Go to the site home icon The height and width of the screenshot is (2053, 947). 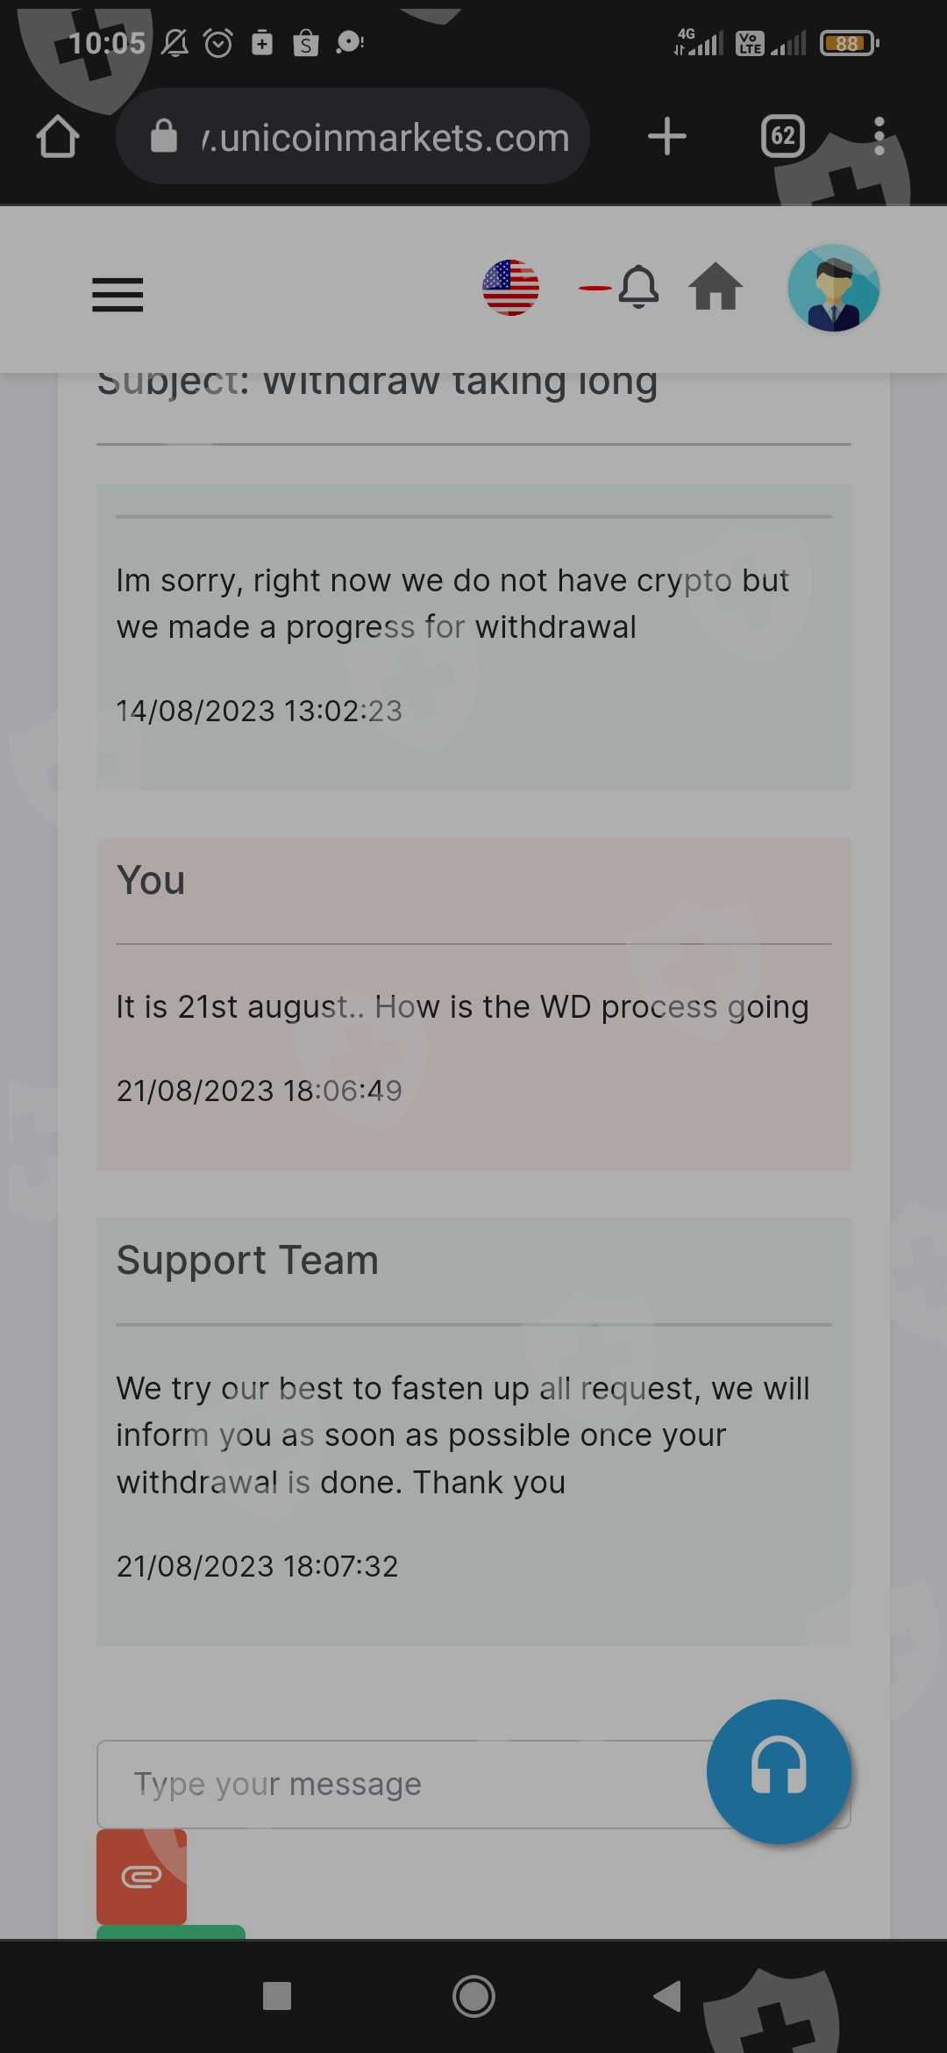pos(716,288)
